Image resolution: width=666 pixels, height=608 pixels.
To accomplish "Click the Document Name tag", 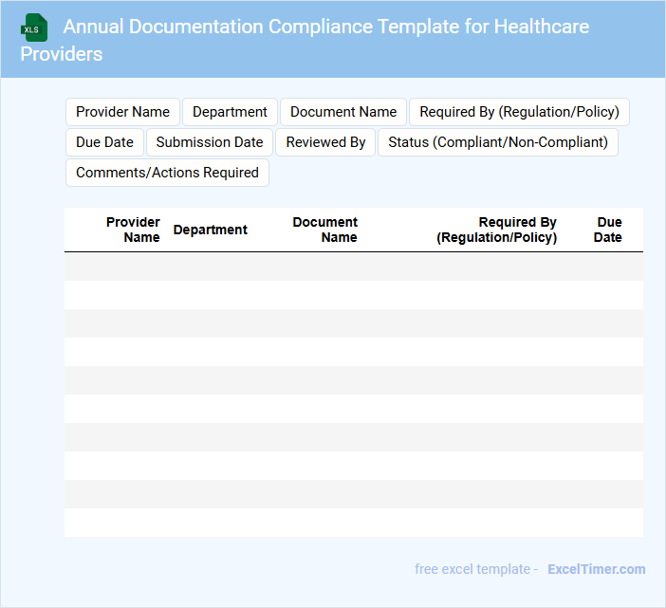I will pos(343,112).
